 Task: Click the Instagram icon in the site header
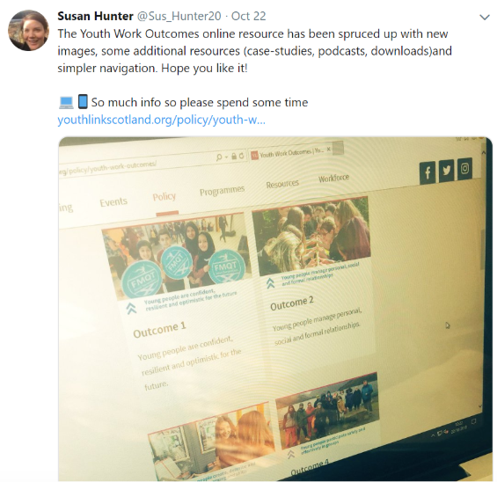coord(464,168)
